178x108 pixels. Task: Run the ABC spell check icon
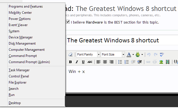click(x=162, y=54)
